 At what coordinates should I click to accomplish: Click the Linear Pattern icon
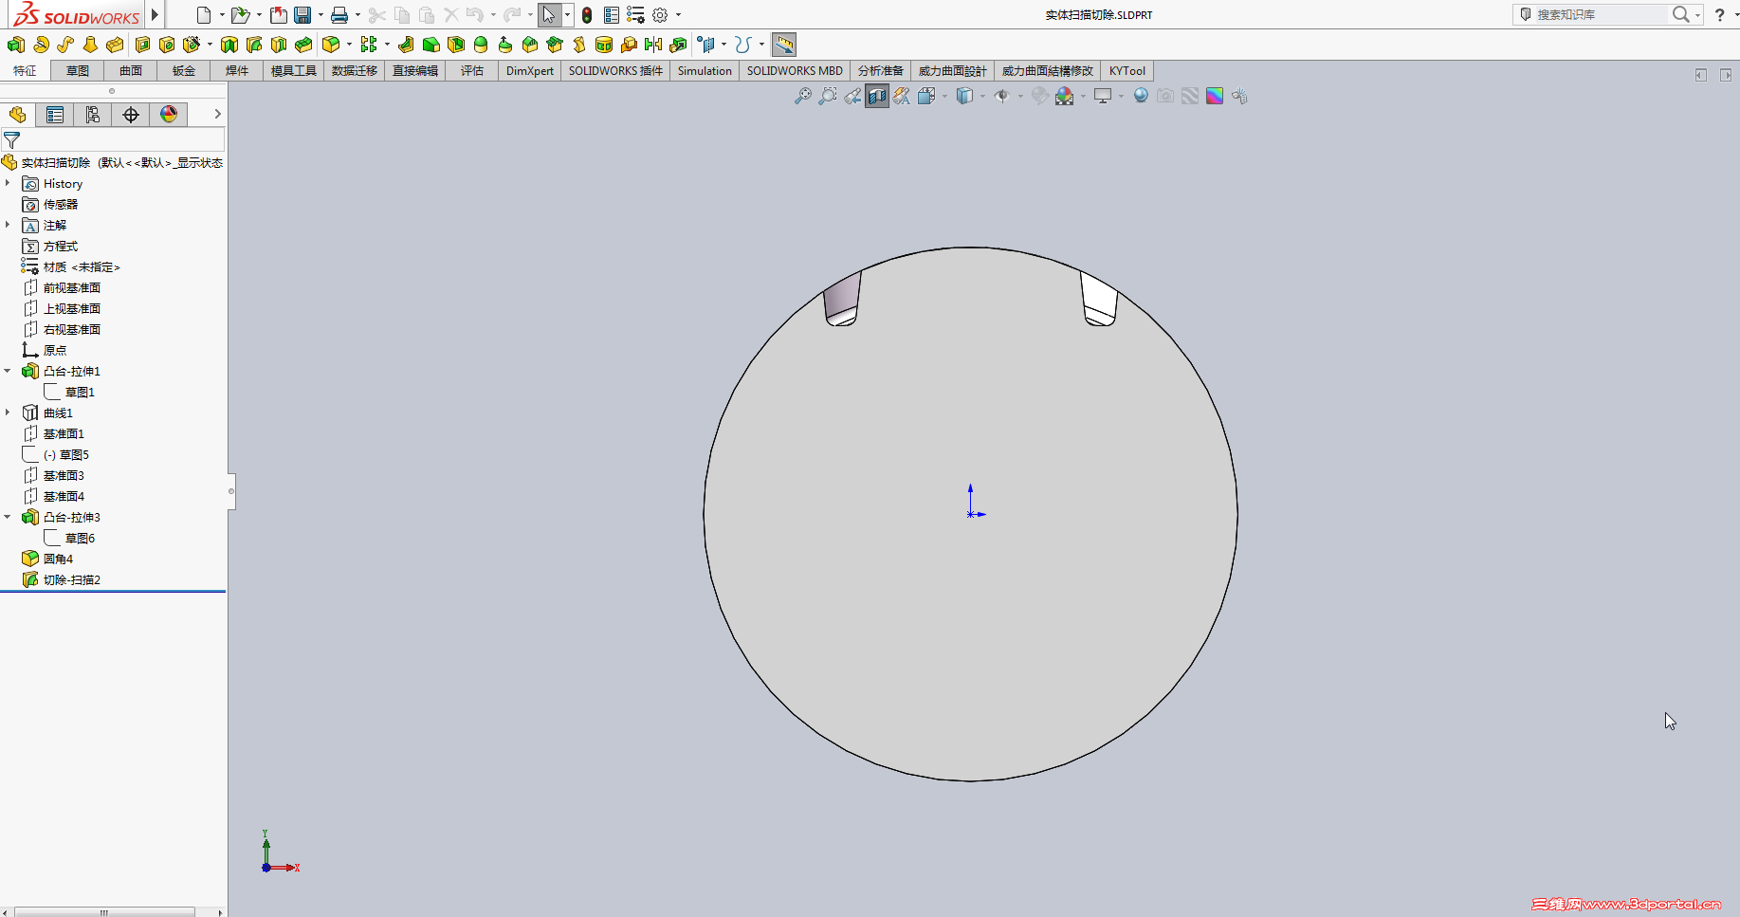(369, 45)
